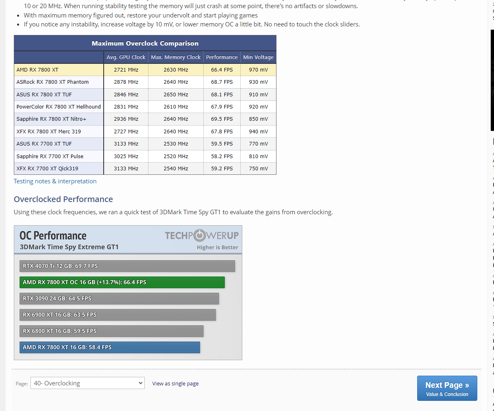The width and height of the screenshot is (494, 411).
Task: Click 2650 MHz memory clock value
Action: coord(176,95)
